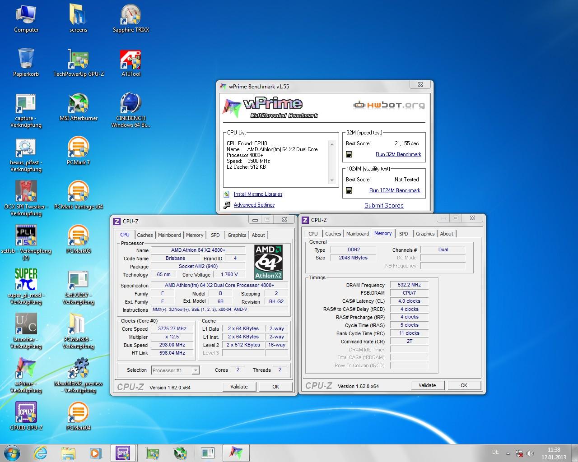
Task: Open SPD tab in left CPU-Z
Action: (215, 235)
